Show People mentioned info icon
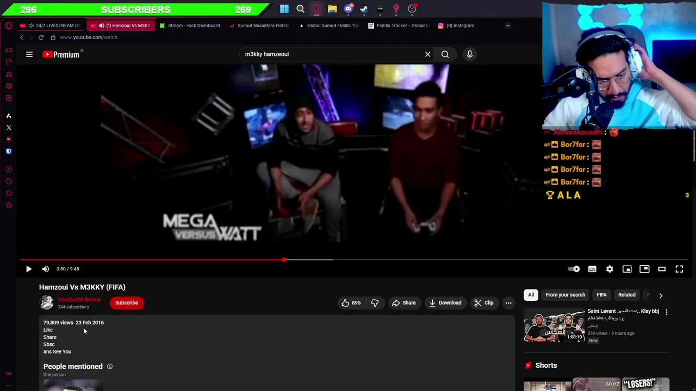The width and height of the screenshot is (696, 391). click(110, 367)
